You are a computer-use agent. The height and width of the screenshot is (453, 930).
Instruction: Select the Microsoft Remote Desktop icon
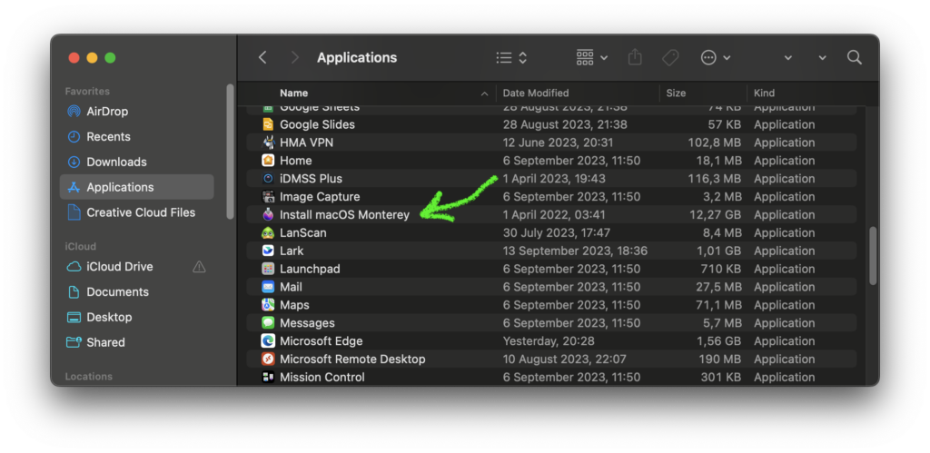tap(268, 359)
